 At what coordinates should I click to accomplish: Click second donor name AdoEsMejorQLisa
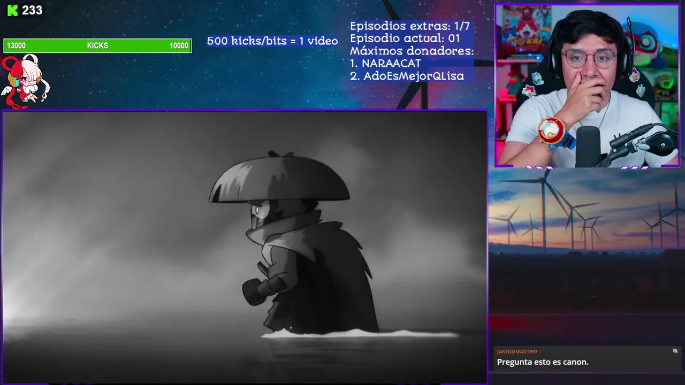tap(414, 76)
